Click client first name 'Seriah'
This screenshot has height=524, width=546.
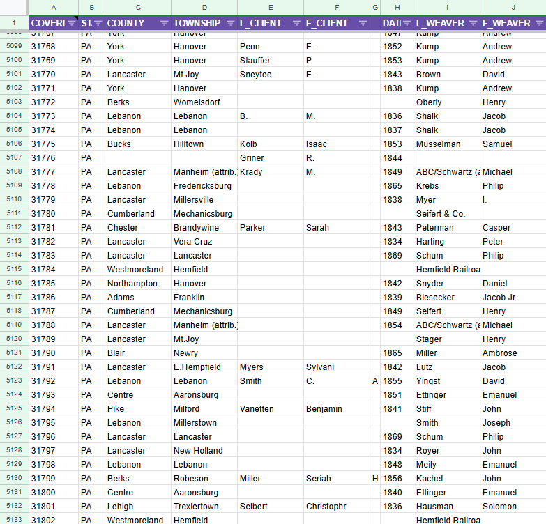[336, 479]
